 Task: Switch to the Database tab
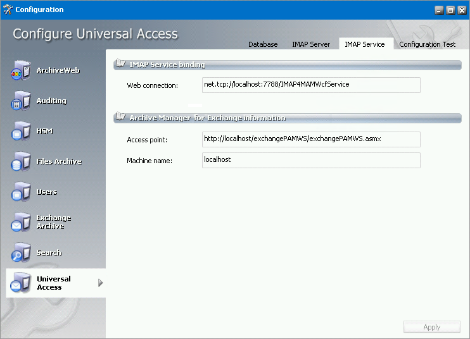(263, 44)
